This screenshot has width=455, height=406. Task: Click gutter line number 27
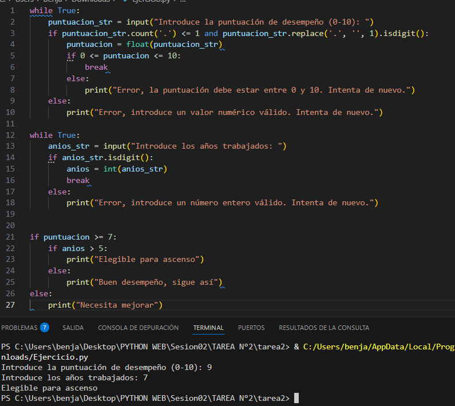pos(10,305)
